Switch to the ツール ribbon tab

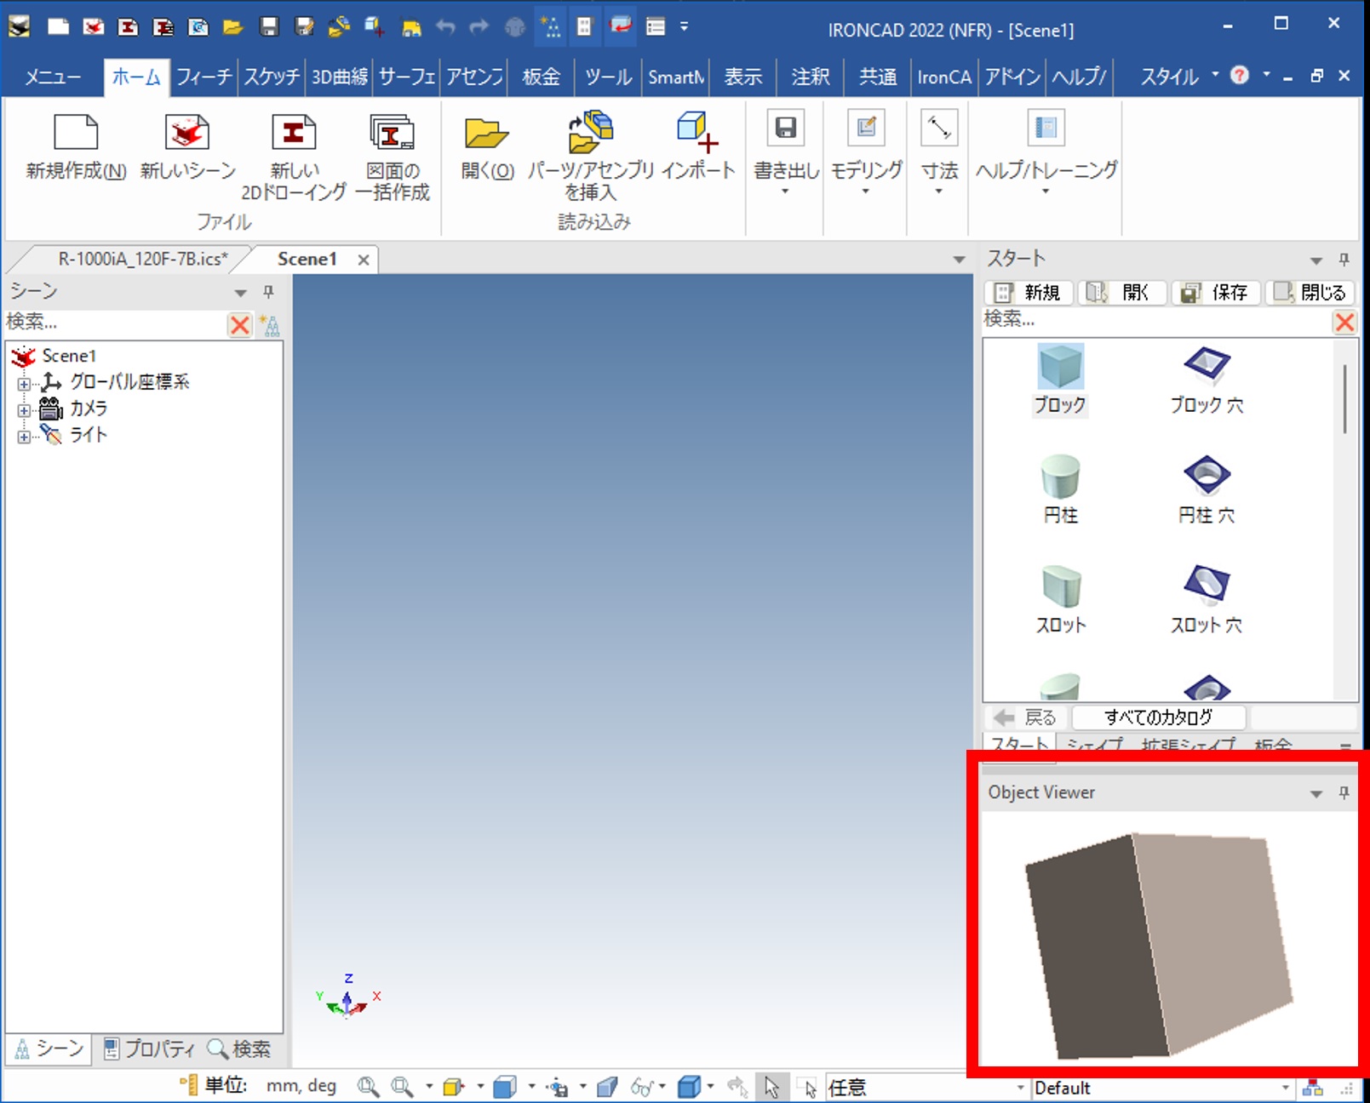tap(608, 77)
